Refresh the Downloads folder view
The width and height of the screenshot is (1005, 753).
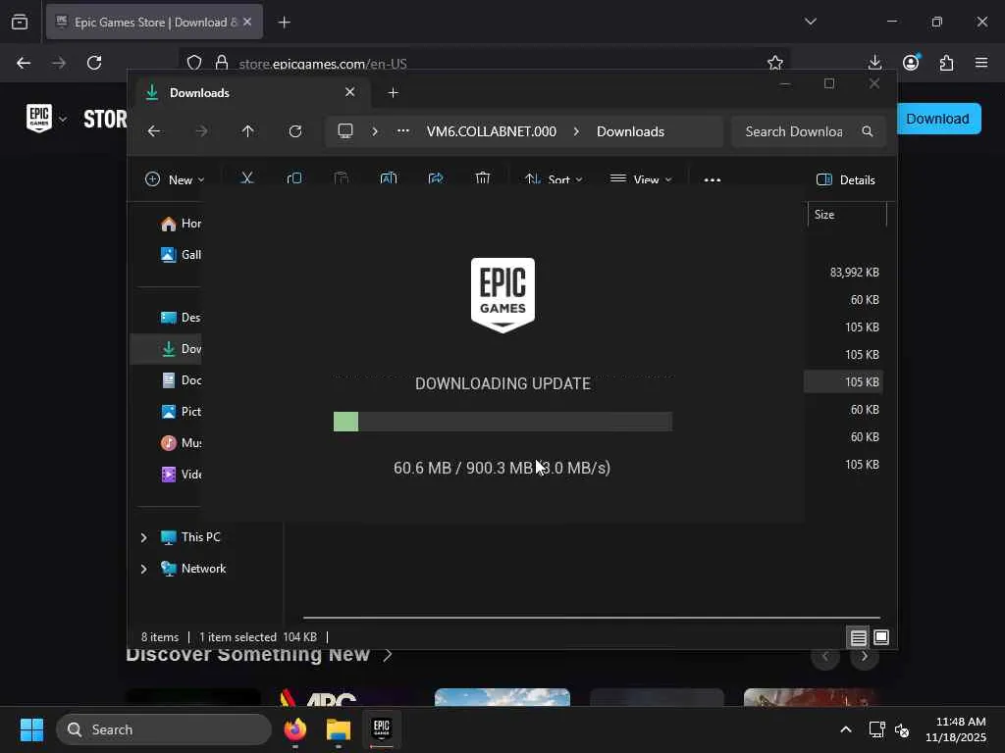click(294, 131)
